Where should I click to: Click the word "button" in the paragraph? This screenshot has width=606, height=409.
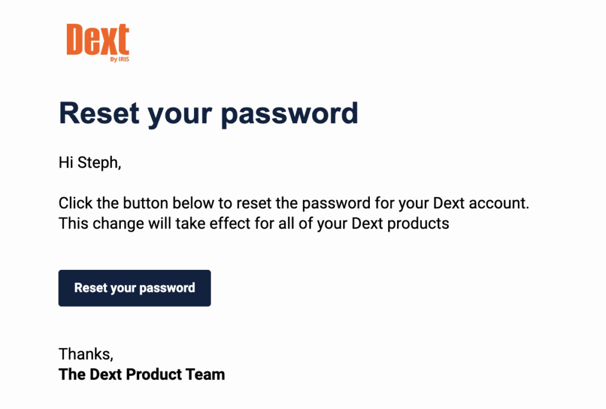pos(146,203)
